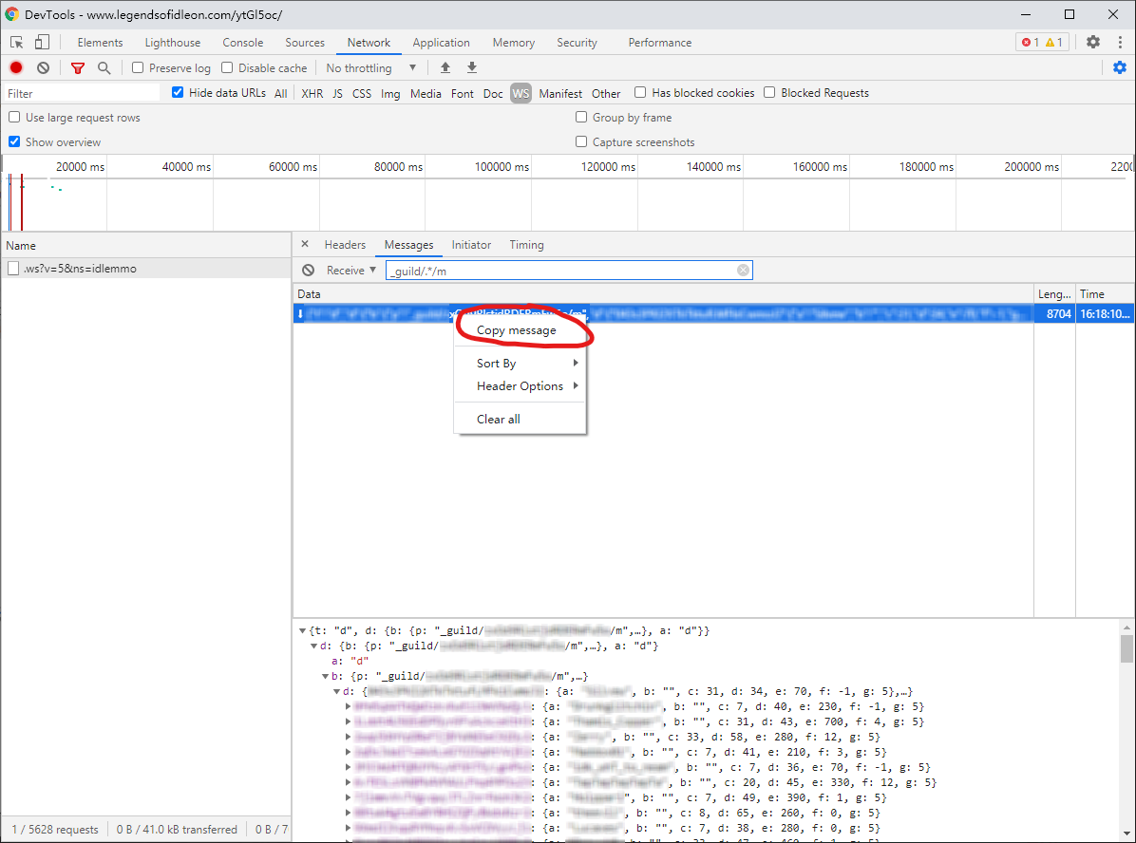The image size is (1136, 843).
Task: Filter requests by CSS type
Action: click(362, 93)
